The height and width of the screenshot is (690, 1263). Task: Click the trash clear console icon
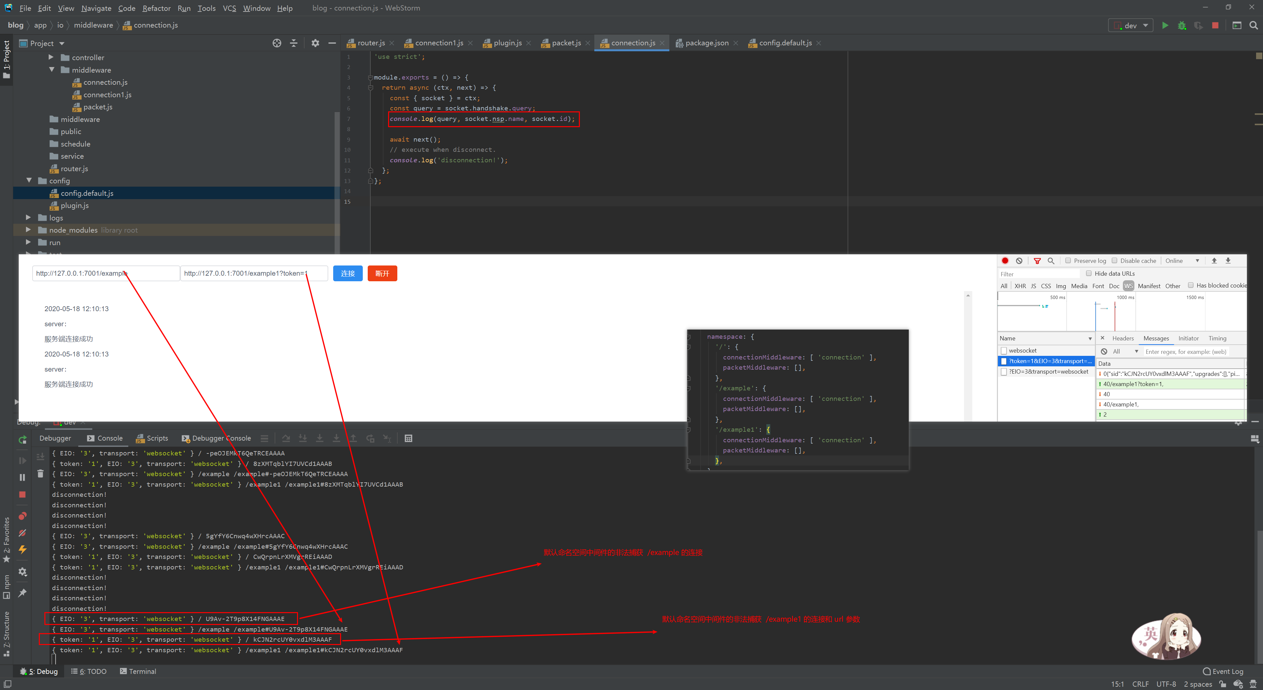coord(40,473)
